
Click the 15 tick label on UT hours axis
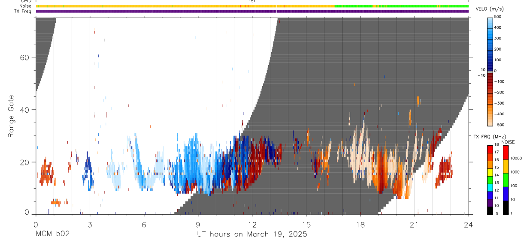coord(306,225)
